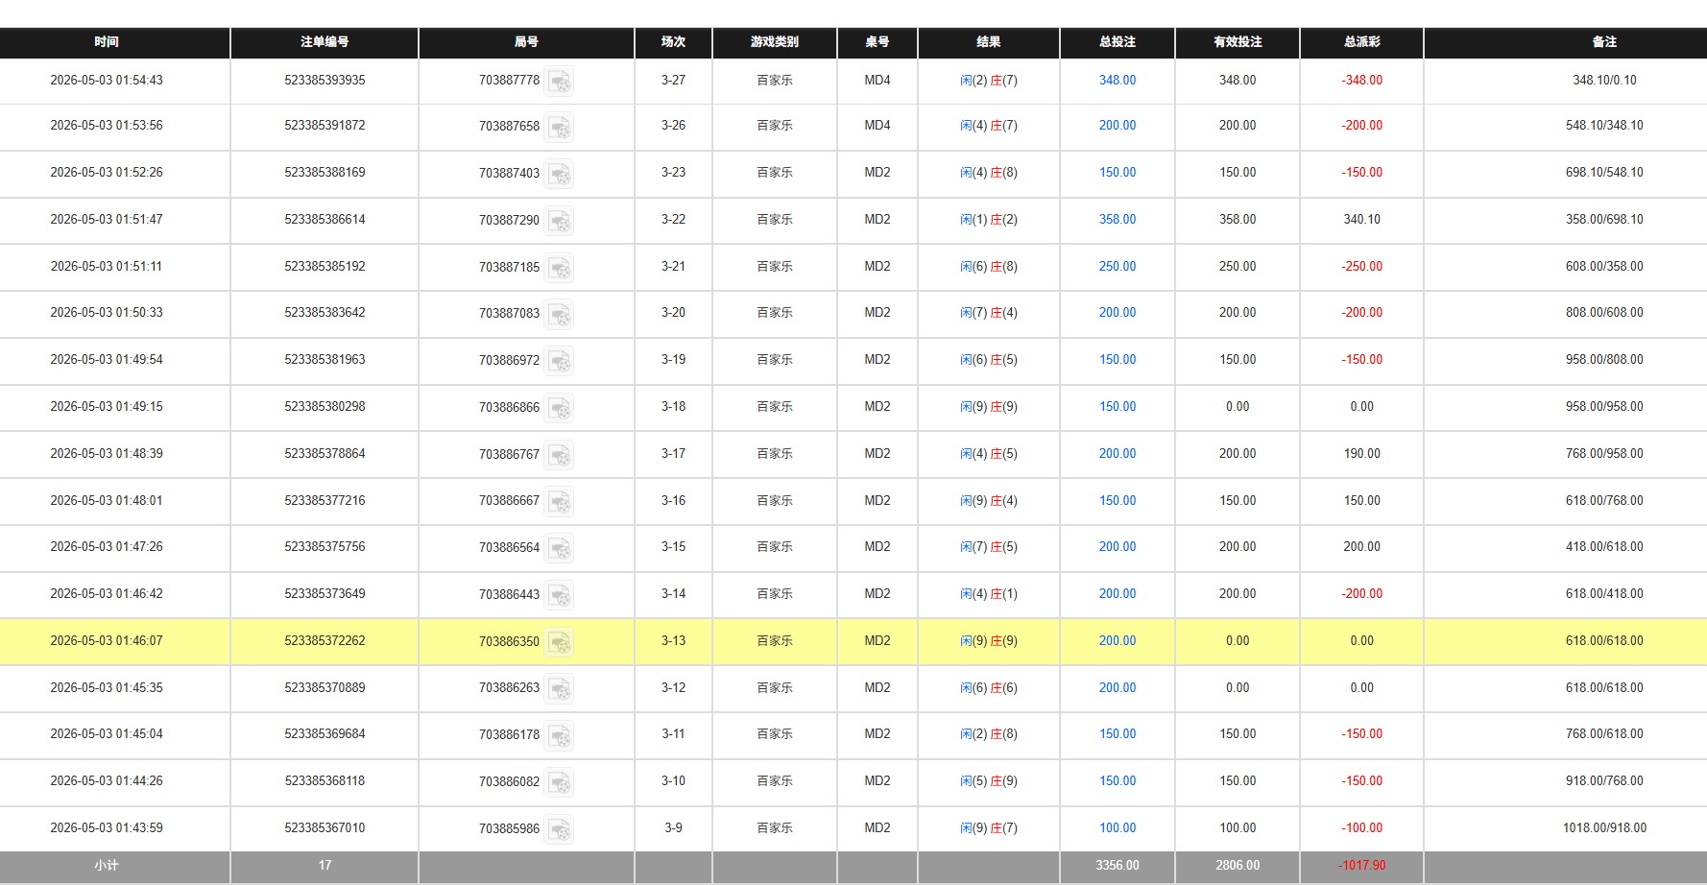Image resolution: width=1707 pixels, height=885 pixels.
Task: Select order number 523385393935
Action: tap(325, 81)
